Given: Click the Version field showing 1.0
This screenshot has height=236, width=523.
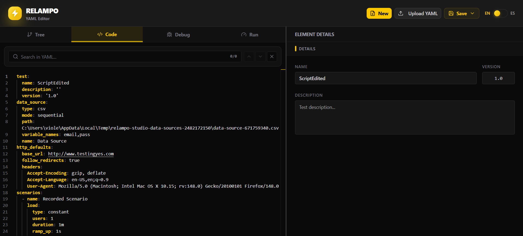Looking at the screenshot, I should point(498,78).
